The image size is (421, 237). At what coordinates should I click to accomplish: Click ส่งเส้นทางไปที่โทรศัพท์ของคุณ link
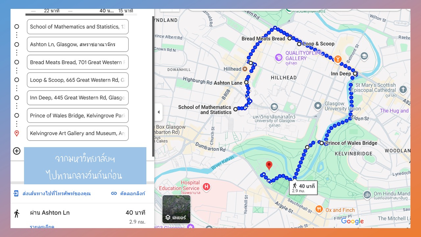click(x=56, y=194)
